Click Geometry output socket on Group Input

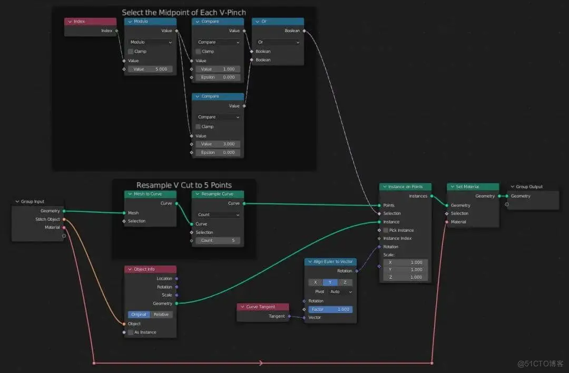(x=64, y=211)
